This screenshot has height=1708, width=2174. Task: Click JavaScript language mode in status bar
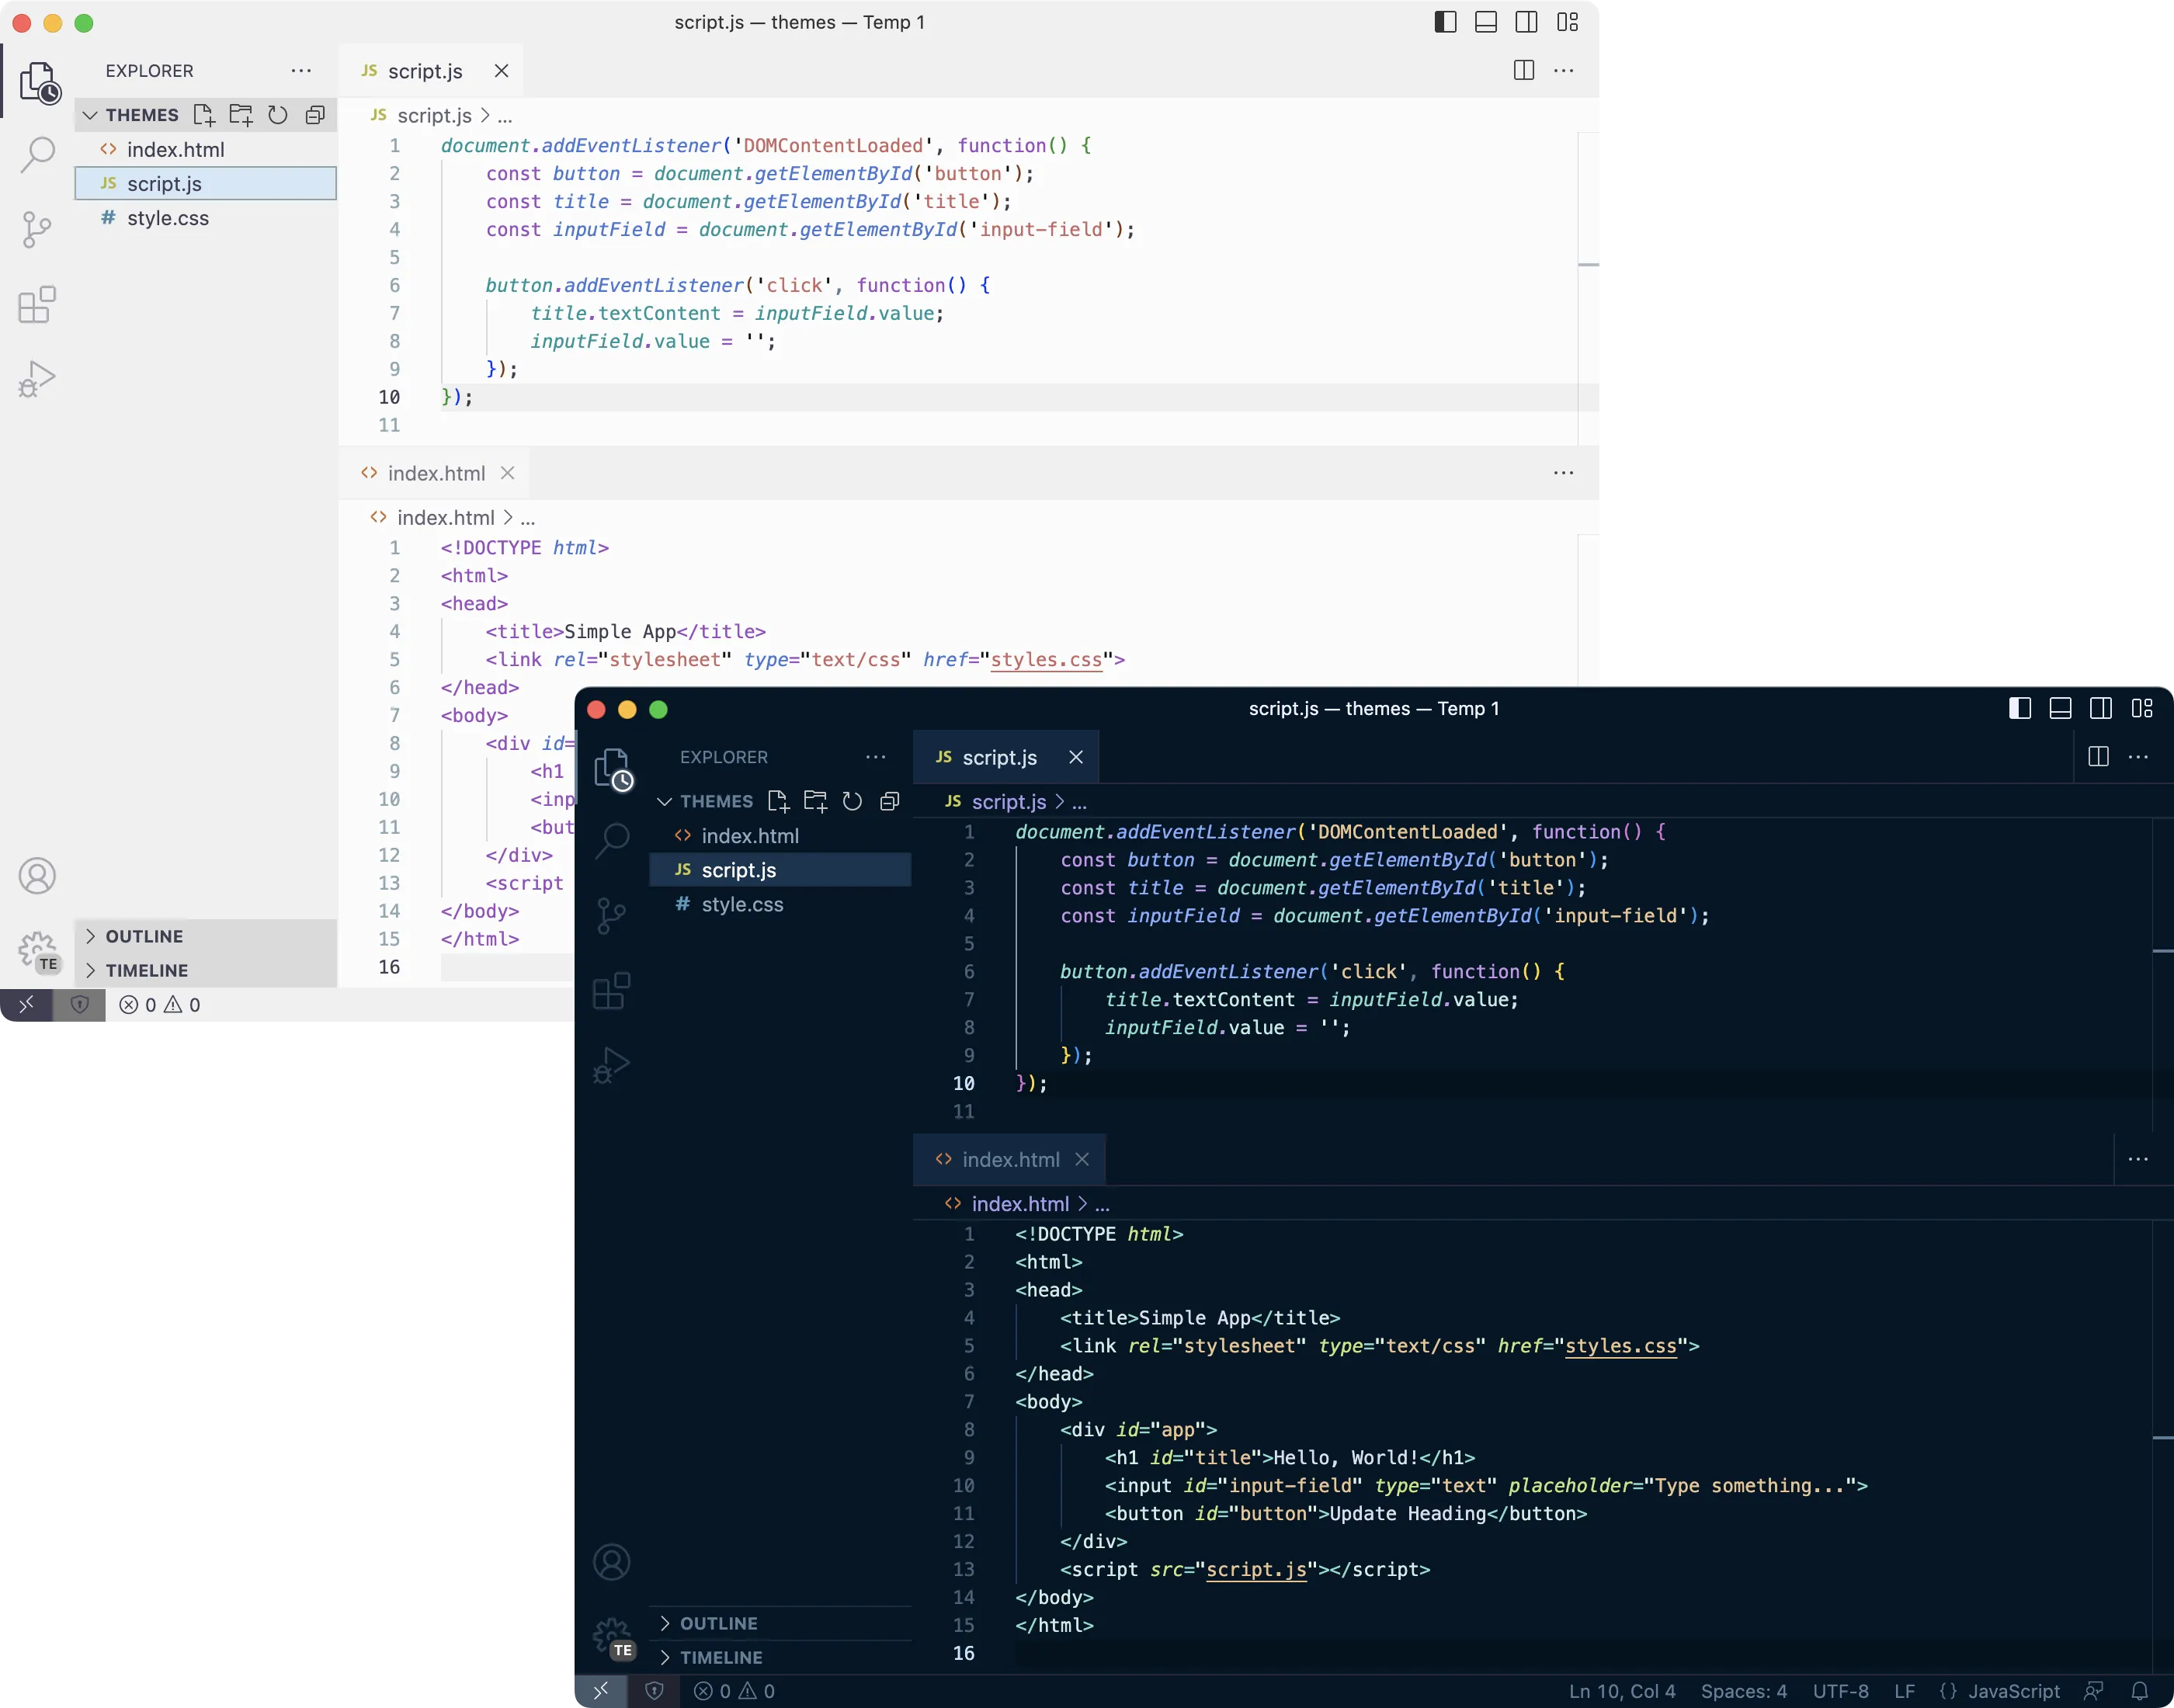(x=2012, y=1691)
